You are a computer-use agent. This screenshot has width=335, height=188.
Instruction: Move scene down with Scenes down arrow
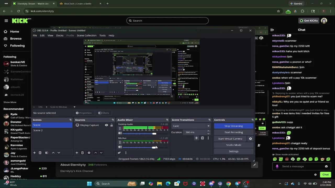(59, 153)
